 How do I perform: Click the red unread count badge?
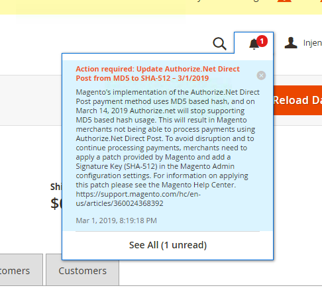[x=262, y=41]
